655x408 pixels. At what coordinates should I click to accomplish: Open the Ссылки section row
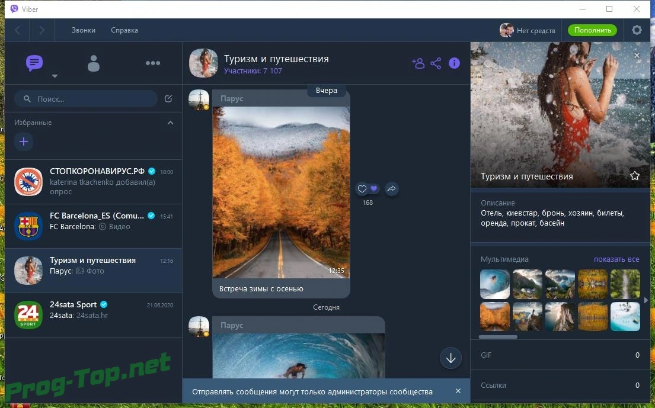(560, 385)
